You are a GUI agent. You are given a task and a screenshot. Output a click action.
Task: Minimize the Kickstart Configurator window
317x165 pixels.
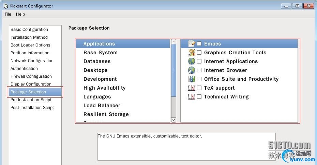[x=286, y=6]
